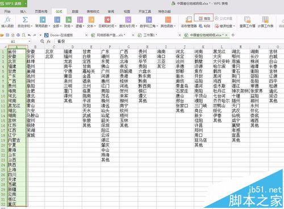284x209 pixels.
Task: Switch to the 开发工具 ribbon tab
Action: click(x=145, y=11)
